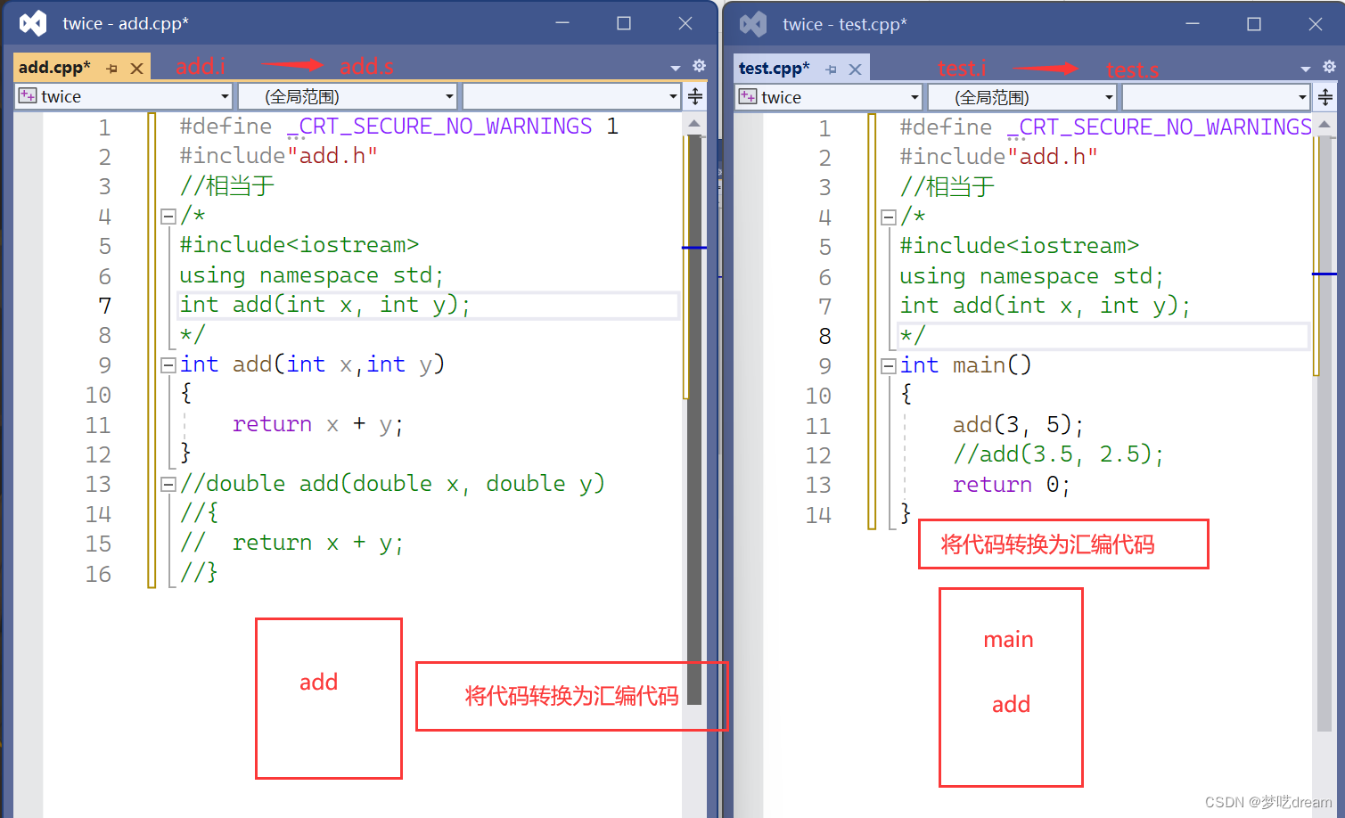Click 'using namespace std;' in test.cpp
This screenshot has width=1345, height=818.
pos(1031,276)
